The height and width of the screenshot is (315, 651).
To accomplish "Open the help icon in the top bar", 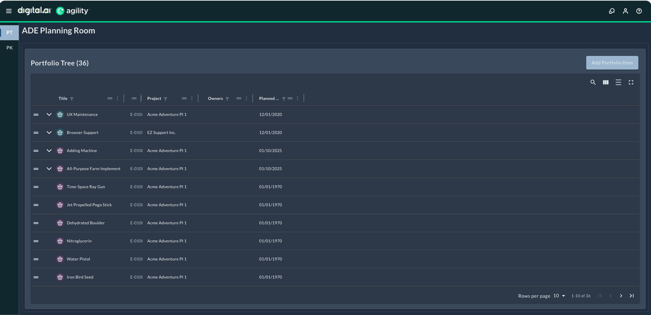I will coord(639,11).
